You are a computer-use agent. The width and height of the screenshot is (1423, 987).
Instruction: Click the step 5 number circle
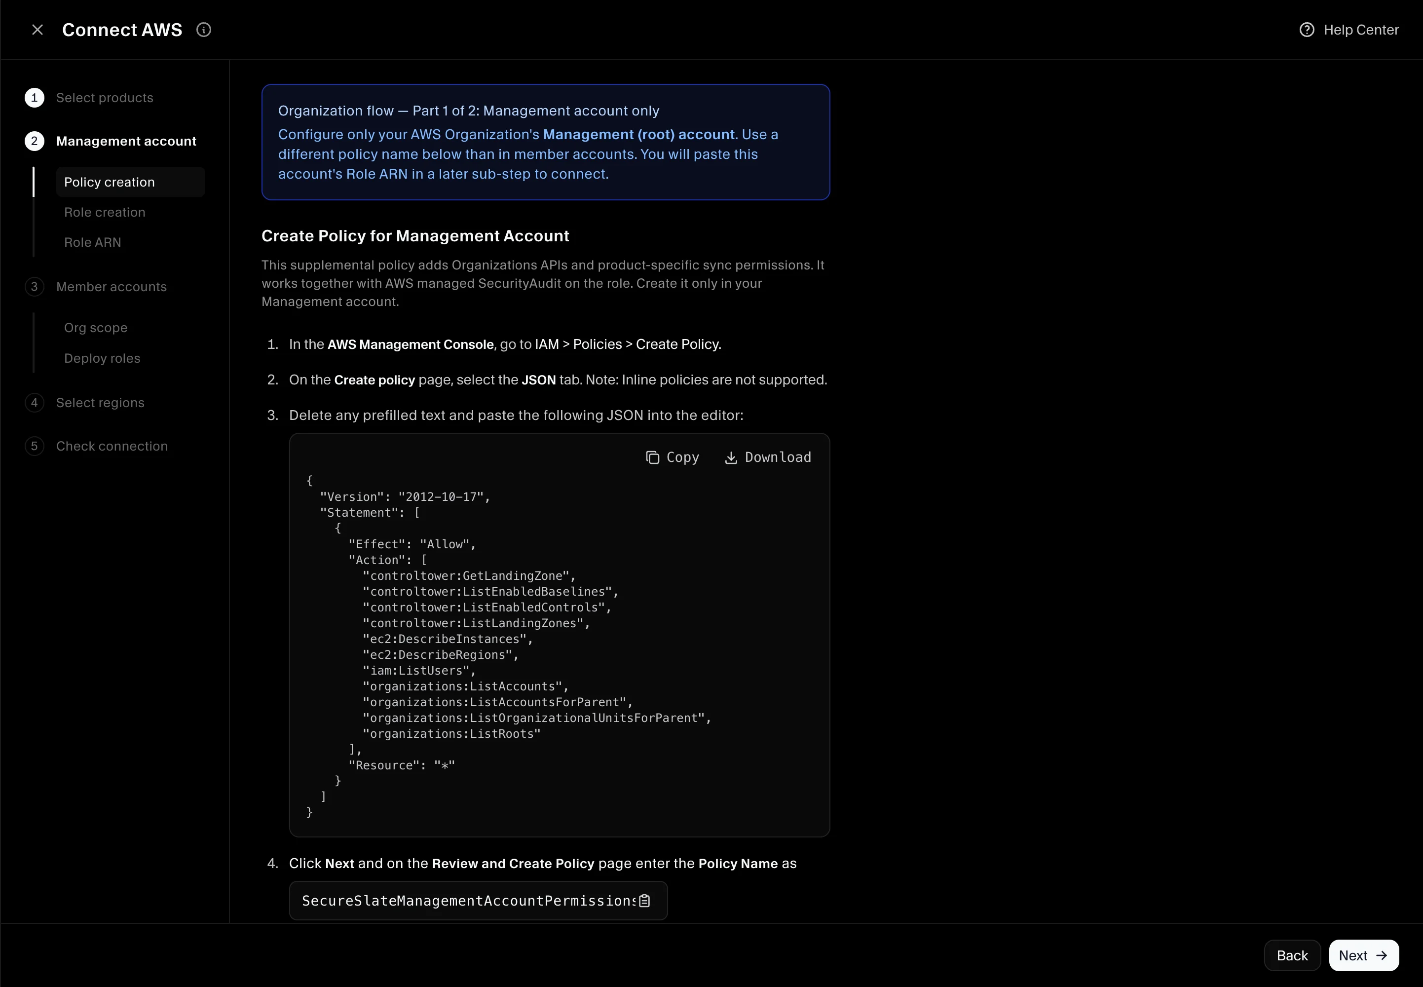tap(35, 446)
